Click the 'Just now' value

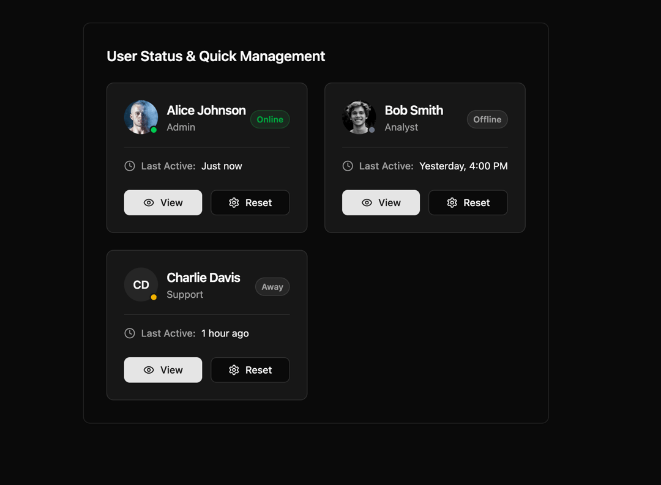[222, 166]
